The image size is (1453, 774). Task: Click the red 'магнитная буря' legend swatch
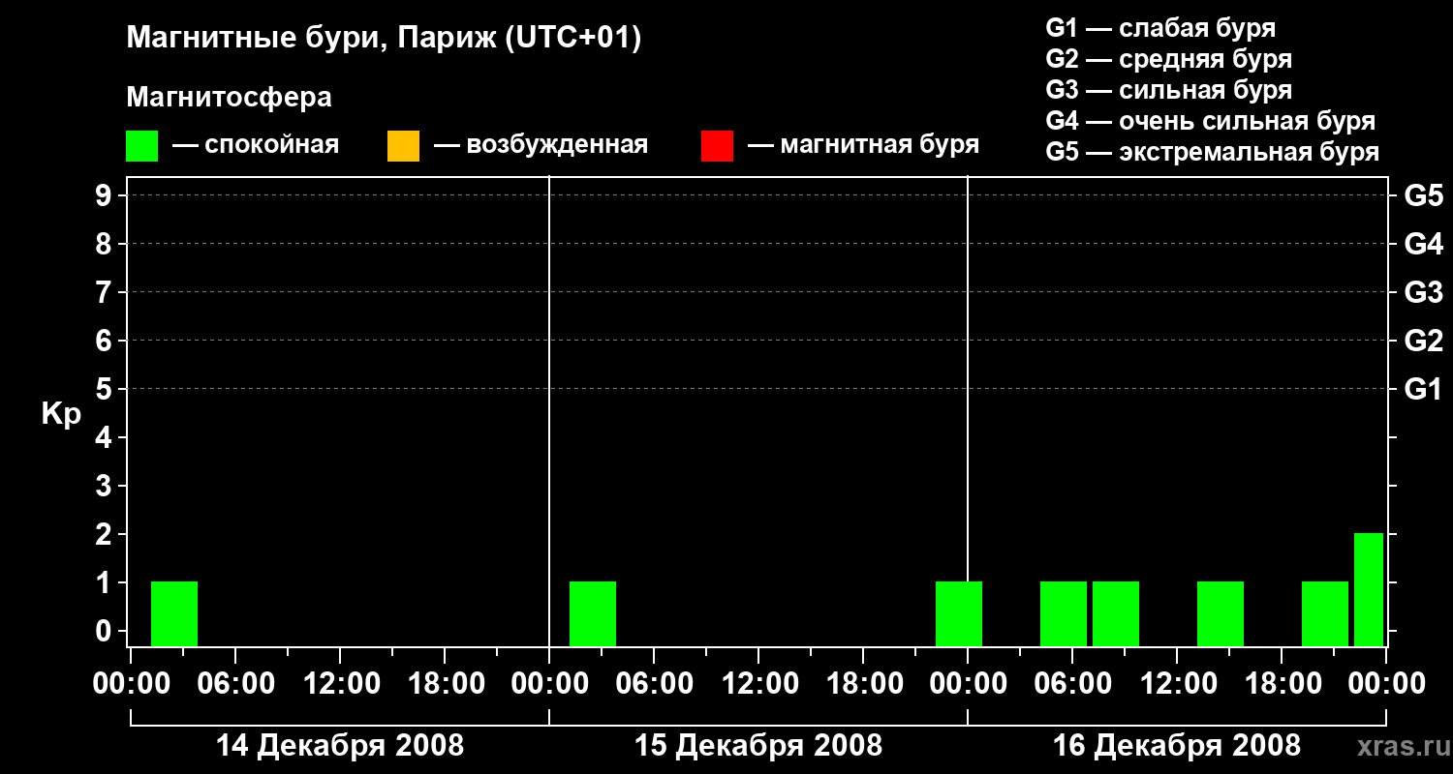coord(717,146)
